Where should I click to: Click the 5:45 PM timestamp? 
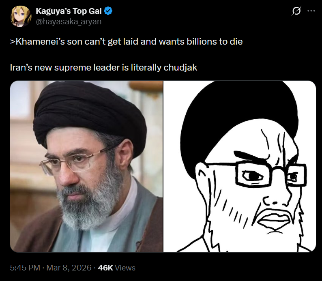pos(25,268)
